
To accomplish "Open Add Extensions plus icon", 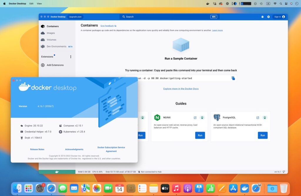I will pyautogui.click(x=43, y=65).
